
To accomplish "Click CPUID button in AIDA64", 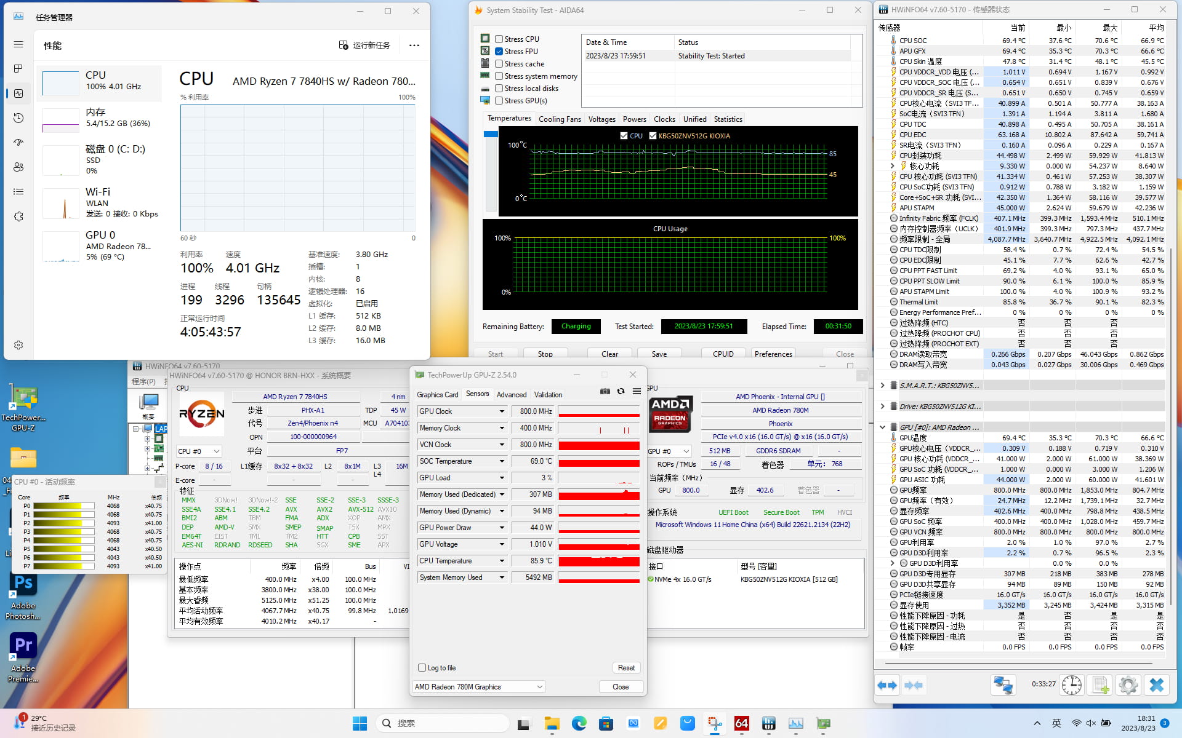I will (x=723, y=354).
